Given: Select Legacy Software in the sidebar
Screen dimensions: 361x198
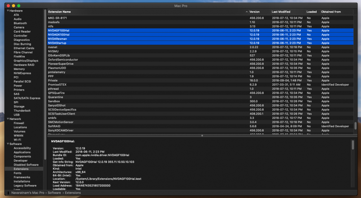Looking at the screenshot, I should [25, 186].
